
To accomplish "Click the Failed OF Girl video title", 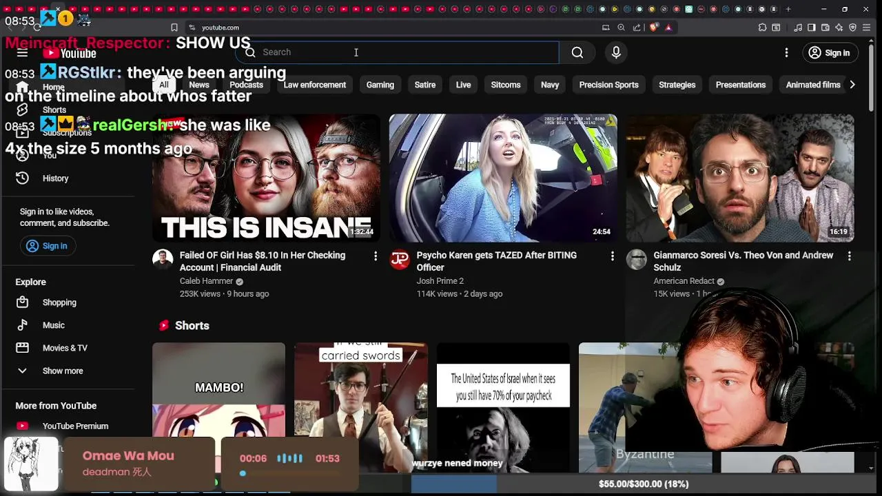I will 263,261.
